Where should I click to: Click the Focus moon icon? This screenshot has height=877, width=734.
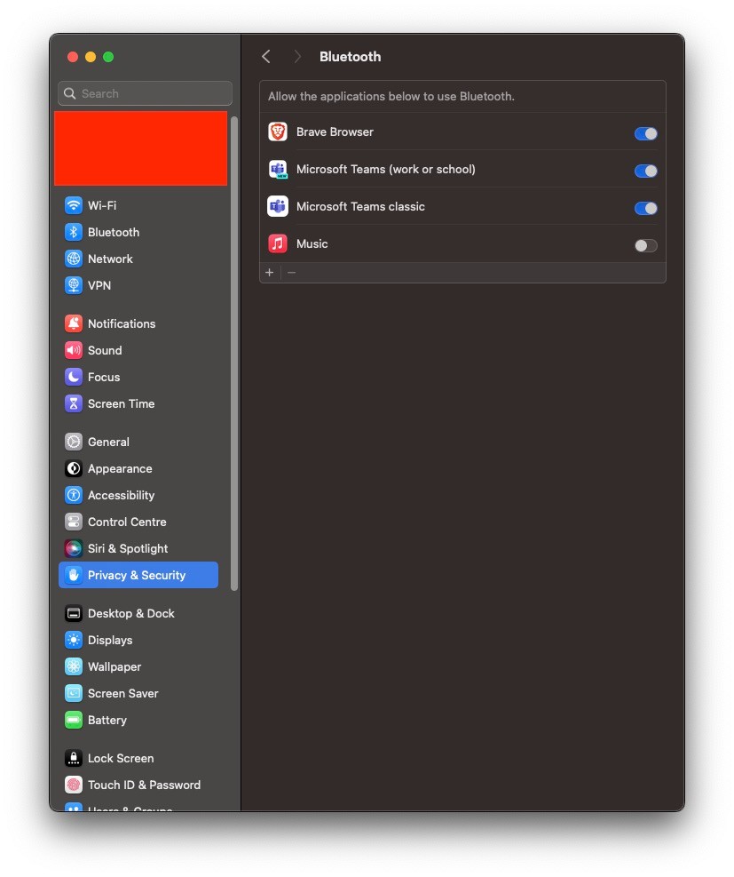point(73,377)
